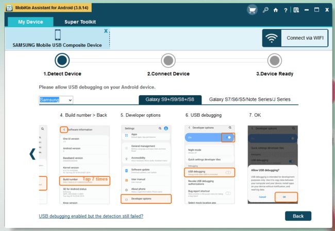This screenshot has height=231, width=335.
Task: Select Galaxy S7/S6/S5/Note Series/J Series tab
Action: [x=250, y=100]
